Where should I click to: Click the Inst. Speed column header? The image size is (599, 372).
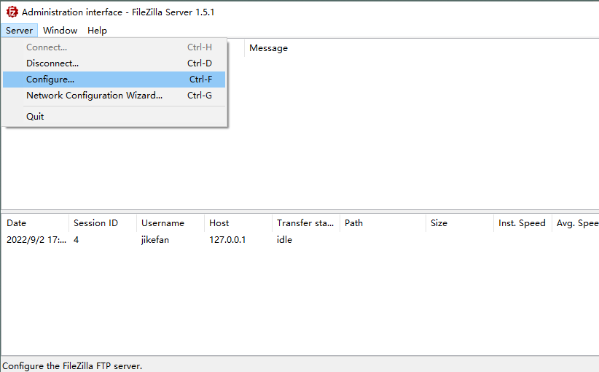click(522, 223)
